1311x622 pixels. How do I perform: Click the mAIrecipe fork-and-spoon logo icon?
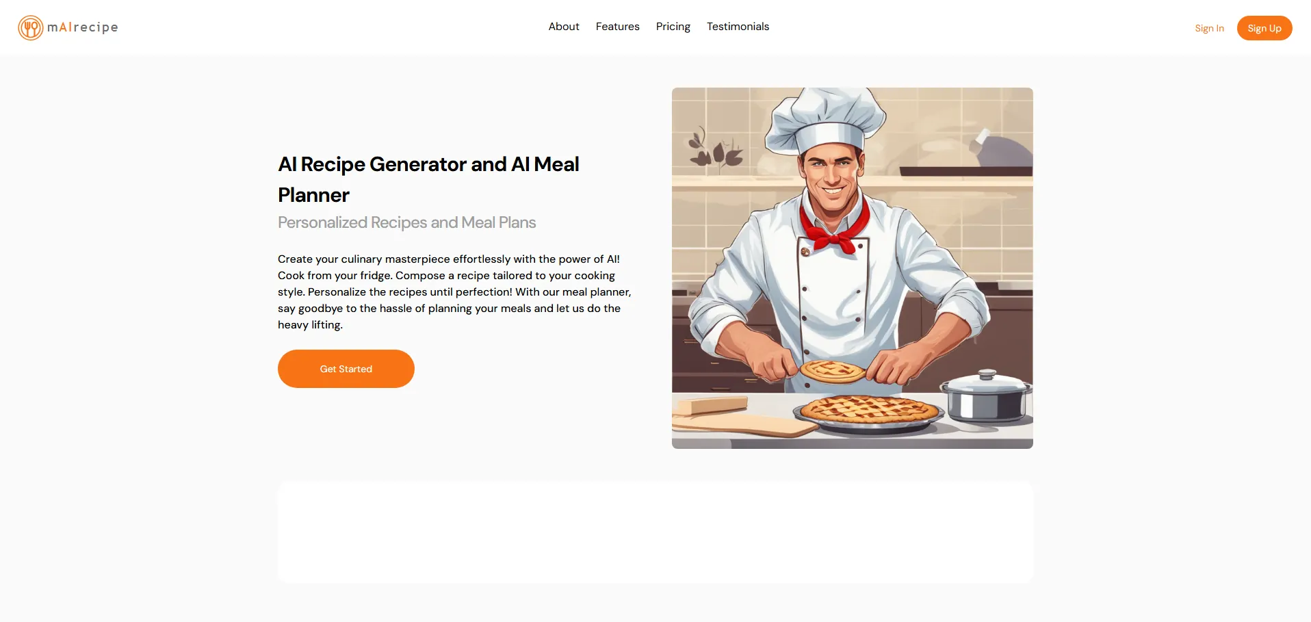pyautogui.click(x=31, y=28)
